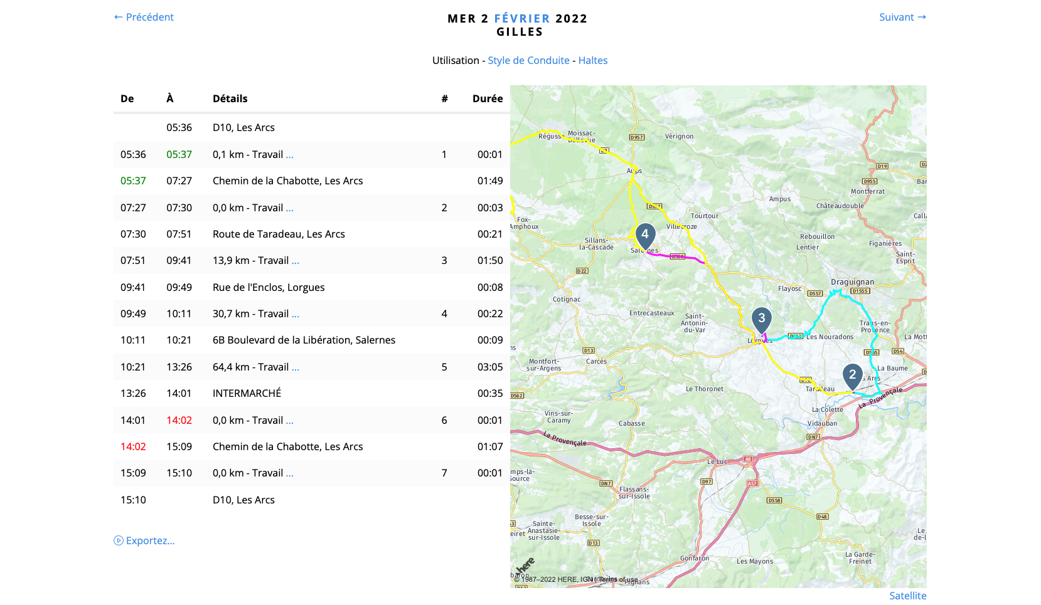Go to previous day with Précédent

click(144, 17)
